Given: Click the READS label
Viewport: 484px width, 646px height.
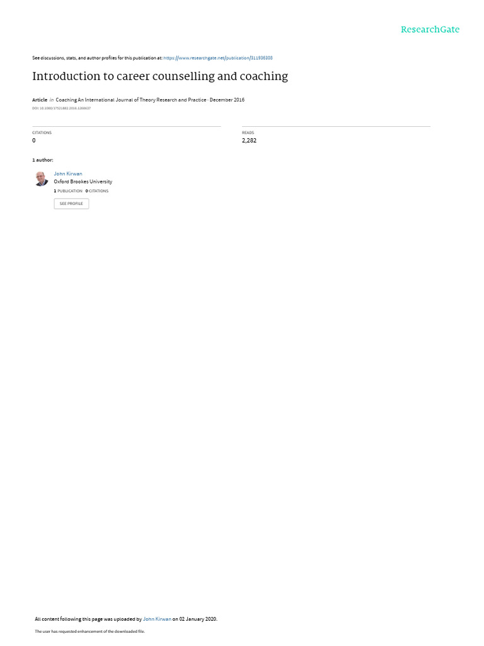Looking at the screenshot, I should coord(248,132).
